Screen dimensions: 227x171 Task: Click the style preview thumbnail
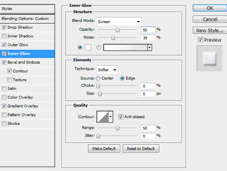click(x=209, y=58)
